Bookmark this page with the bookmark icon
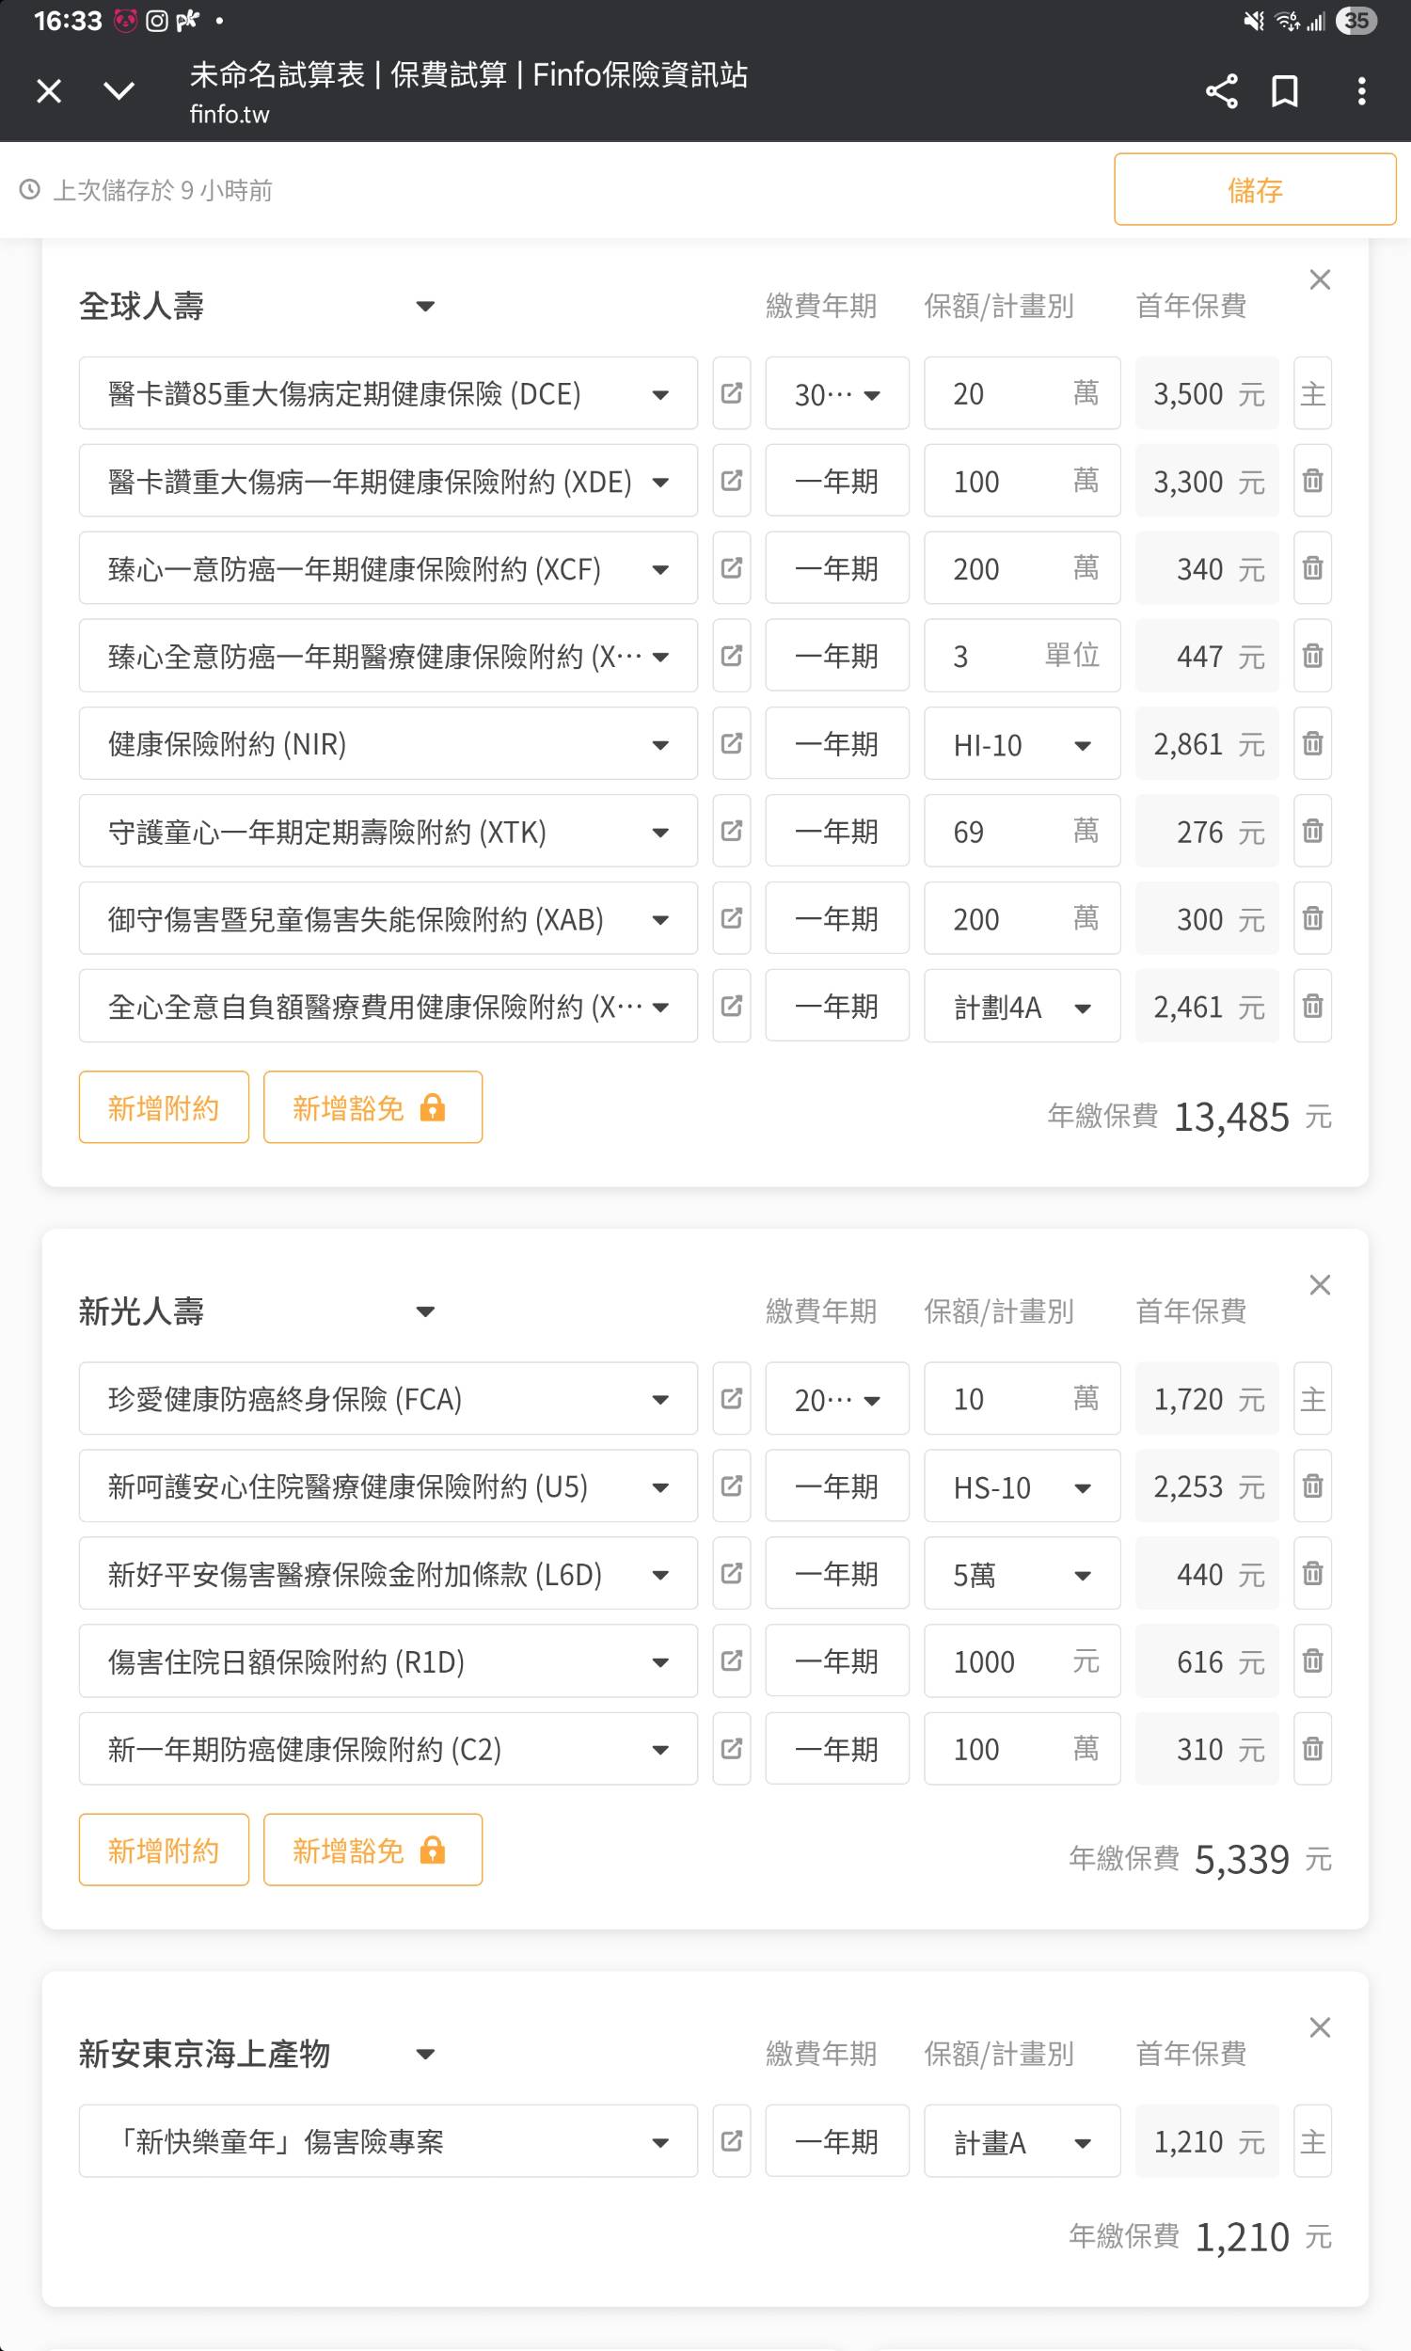This screenshot has height=2351, width=1411. tap(1285, 91)
